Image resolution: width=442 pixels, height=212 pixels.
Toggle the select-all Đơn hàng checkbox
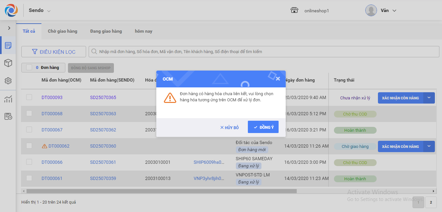pyautogui.click(x=29, y=67)
